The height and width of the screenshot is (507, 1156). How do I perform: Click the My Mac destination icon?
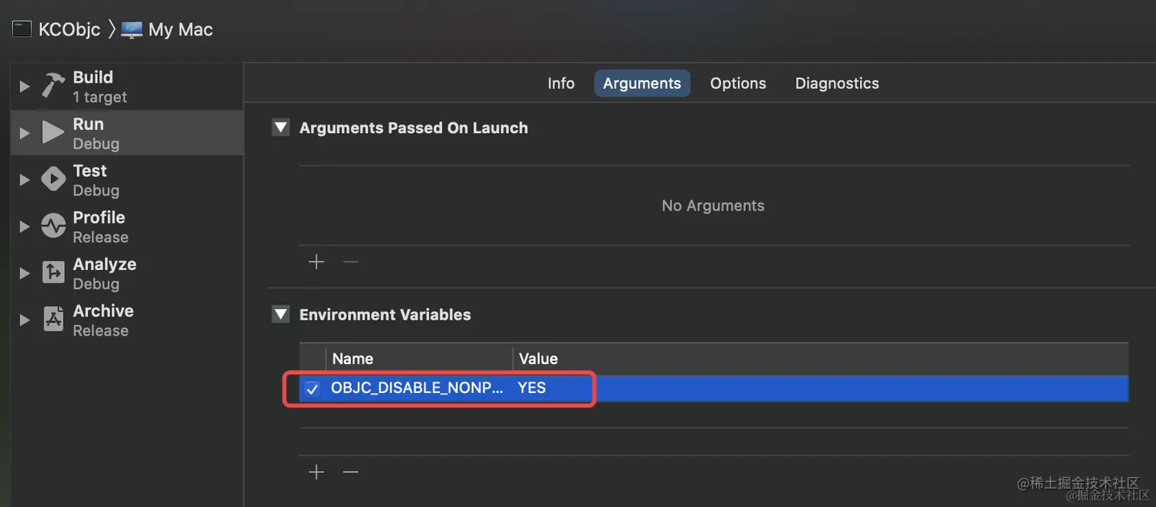point(132,30)
